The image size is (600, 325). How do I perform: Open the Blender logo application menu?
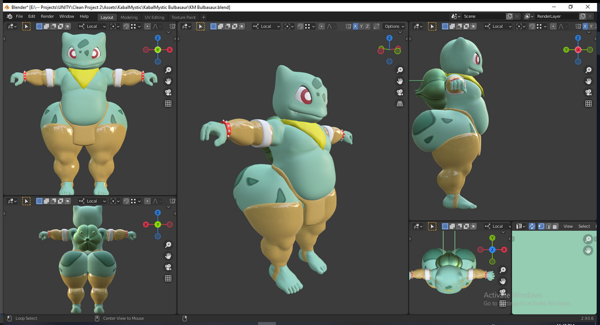tap(9, 17)
